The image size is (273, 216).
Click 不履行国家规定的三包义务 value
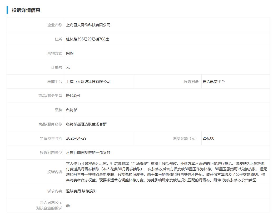tap(88, 152)
